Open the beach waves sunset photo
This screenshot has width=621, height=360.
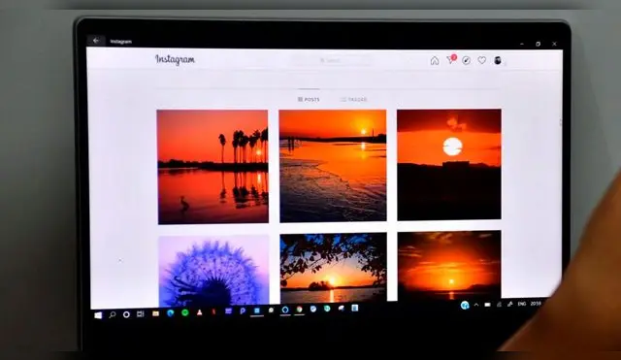tap(333, 166)
